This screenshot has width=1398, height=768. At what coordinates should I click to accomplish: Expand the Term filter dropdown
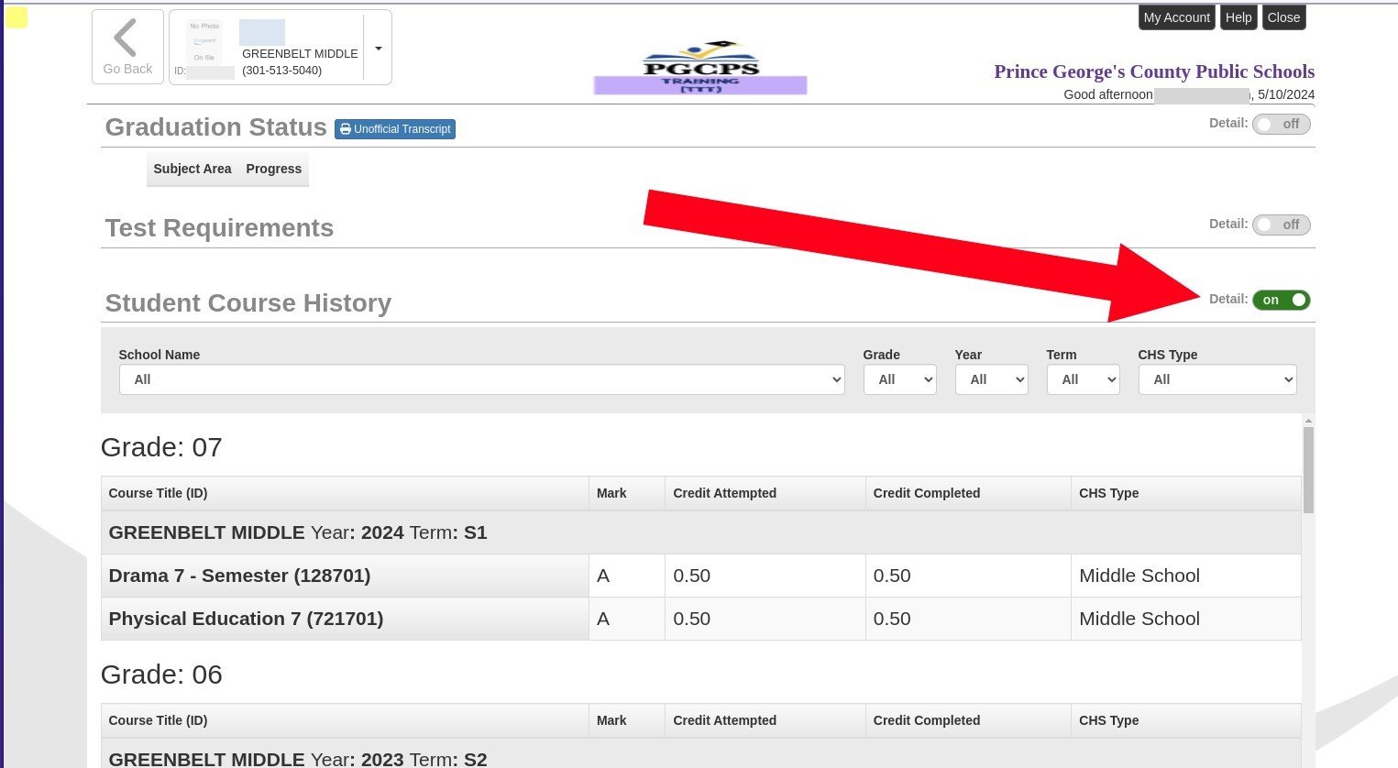(x=1083, y=379)
